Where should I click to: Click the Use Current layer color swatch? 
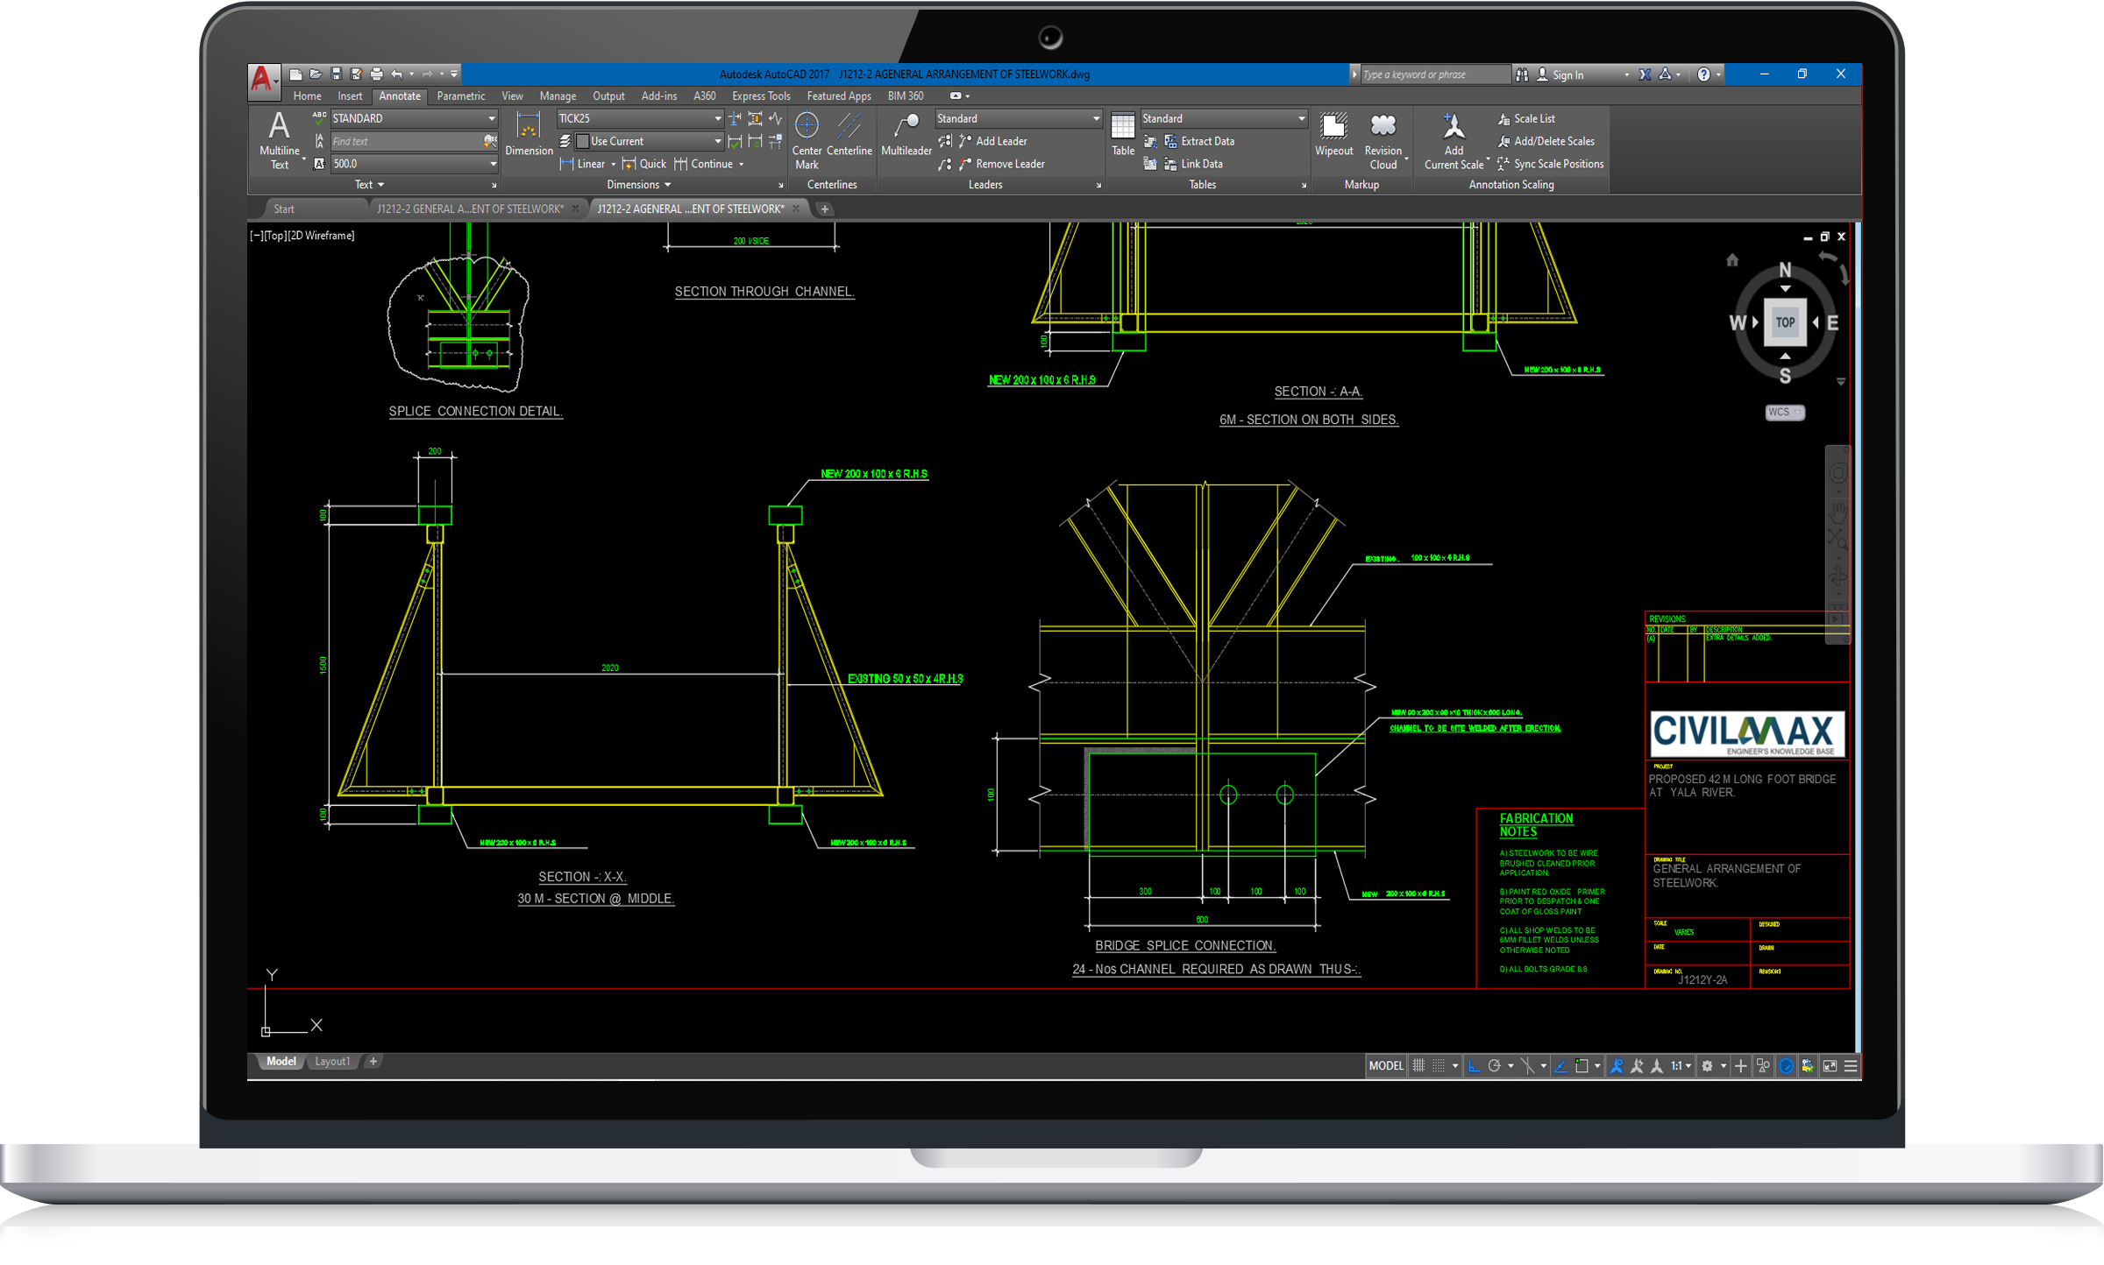click(x=582, y=141)
